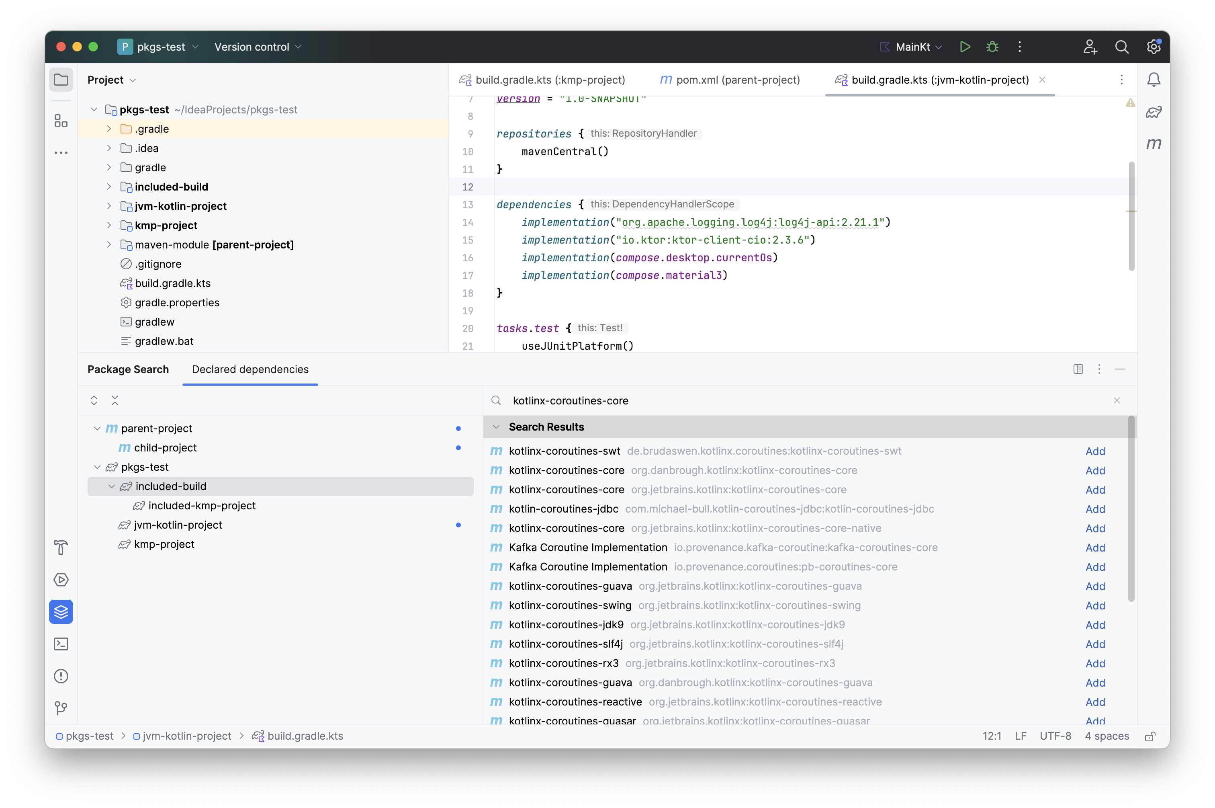
Task: Hide the Package Search tool window
Action: (1120, 369)
